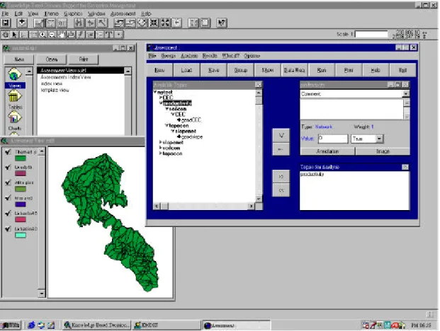
Task: Open the Comment dropdown list
Action: coord(406,94)
